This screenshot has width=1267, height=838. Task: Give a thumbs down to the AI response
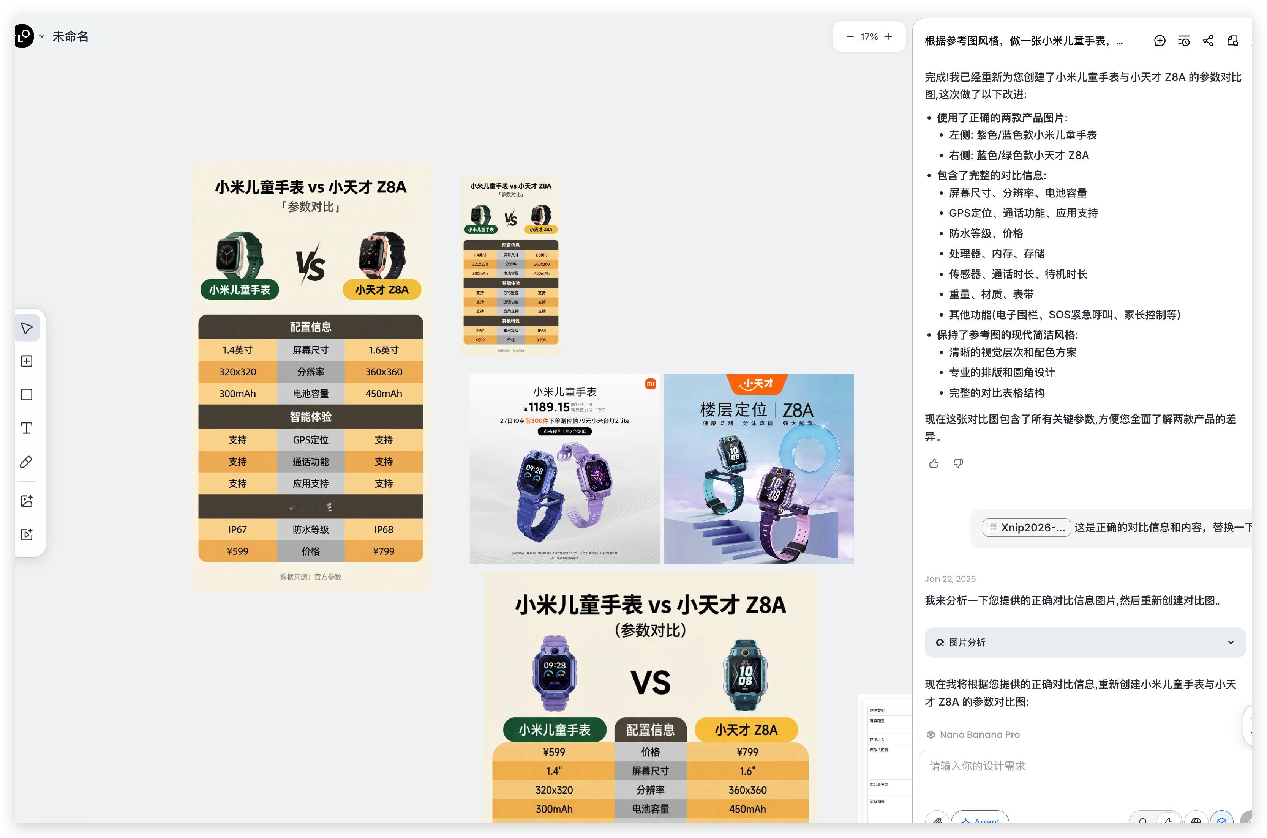click(958, 463)
